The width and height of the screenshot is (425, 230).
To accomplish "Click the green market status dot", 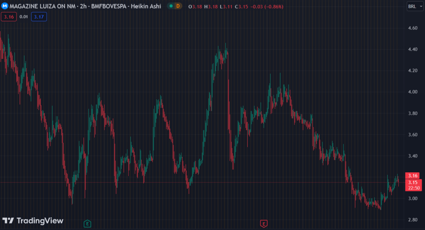I will tap(171, 6).
